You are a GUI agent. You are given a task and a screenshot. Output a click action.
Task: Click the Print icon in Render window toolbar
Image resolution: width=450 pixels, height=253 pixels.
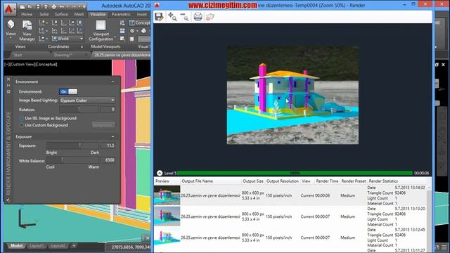(198, 17)
